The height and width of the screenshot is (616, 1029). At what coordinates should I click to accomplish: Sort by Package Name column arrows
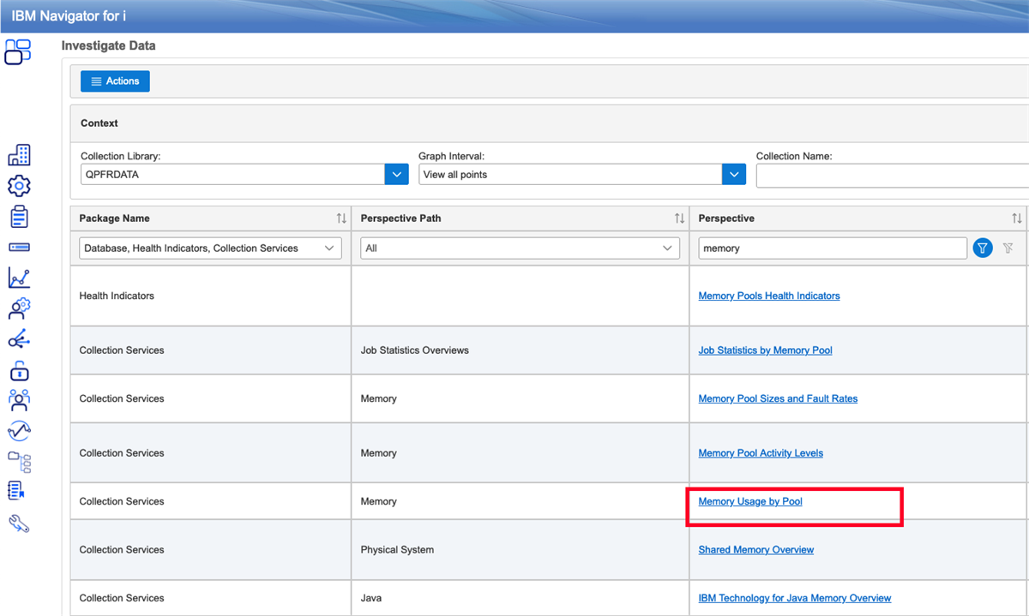tap(341, 218)
